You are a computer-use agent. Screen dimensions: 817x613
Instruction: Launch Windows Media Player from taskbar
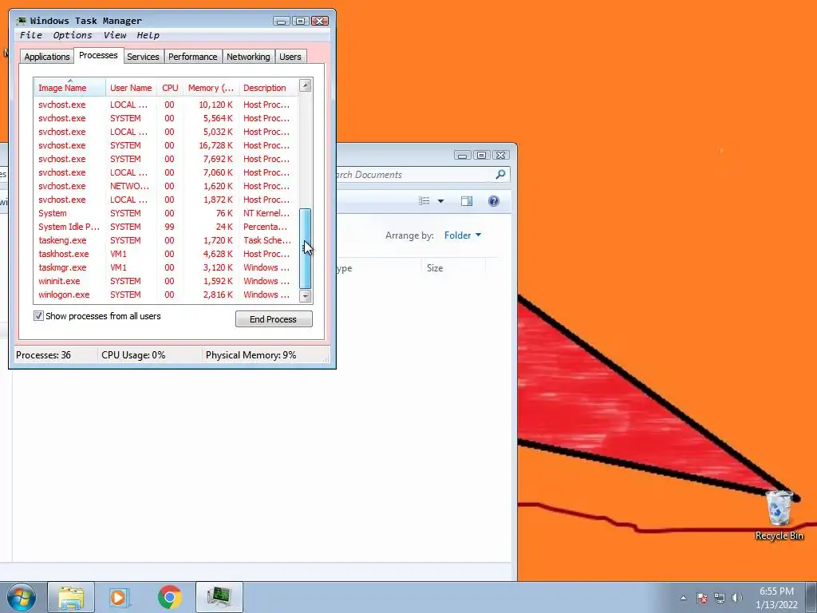120,597
